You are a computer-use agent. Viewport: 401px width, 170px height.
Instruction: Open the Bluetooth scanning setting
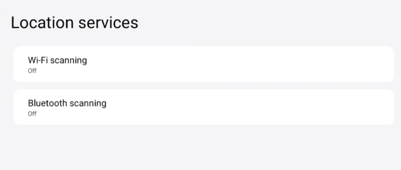(203, 107)
